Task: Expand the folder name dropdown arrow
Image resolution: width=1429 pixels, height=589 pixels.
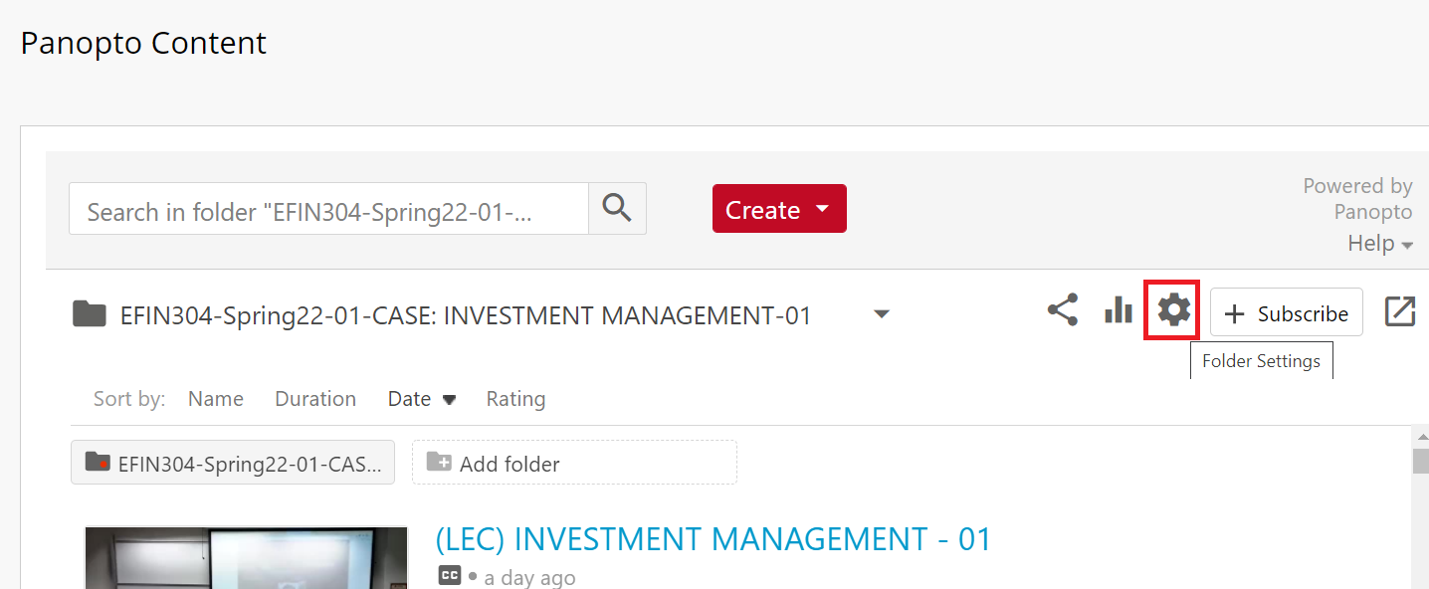Action: click(x=881, y=314)
